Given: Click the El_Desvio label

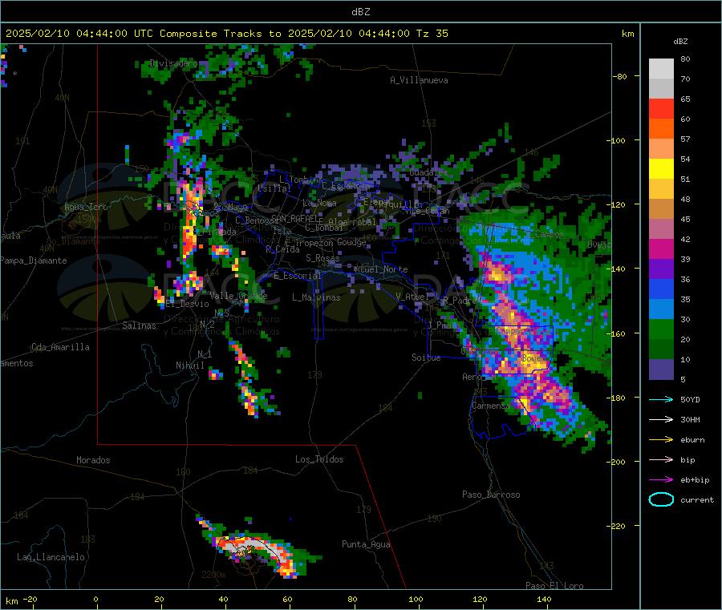Looking at the screenshot, I should coord(188,304).
